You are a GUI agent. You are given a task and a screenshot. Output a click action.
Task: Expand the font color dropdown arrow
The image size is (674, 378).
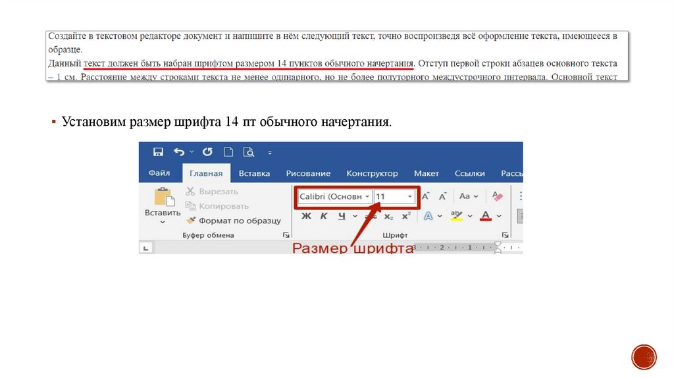pyautogui.click(x=499, y=216)
